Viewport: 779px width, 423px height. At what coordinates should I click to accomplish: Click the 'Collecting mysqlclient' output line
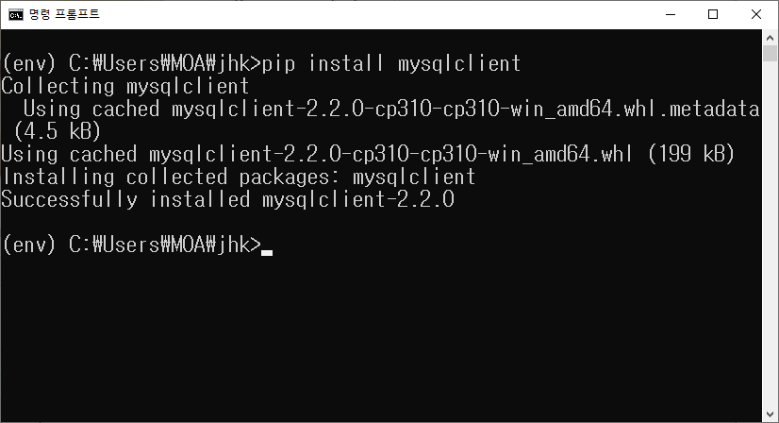[x=124, y=87]
